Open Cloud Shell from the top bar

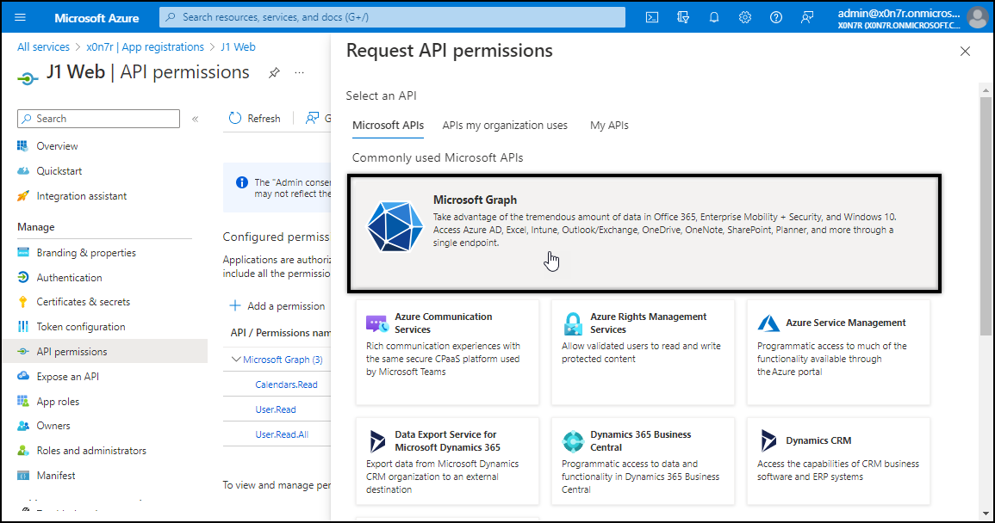tap(653, 17)
